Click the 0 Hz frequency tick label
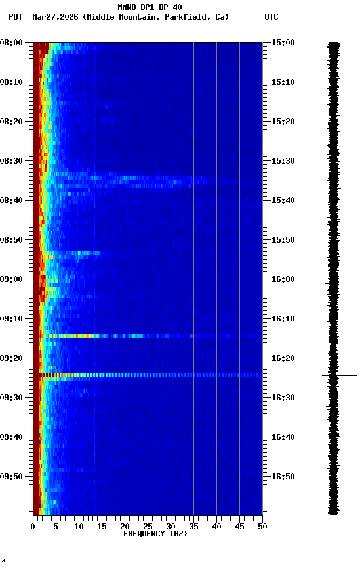The height and width of the screenshot is (568, 362). pos(33,527)
